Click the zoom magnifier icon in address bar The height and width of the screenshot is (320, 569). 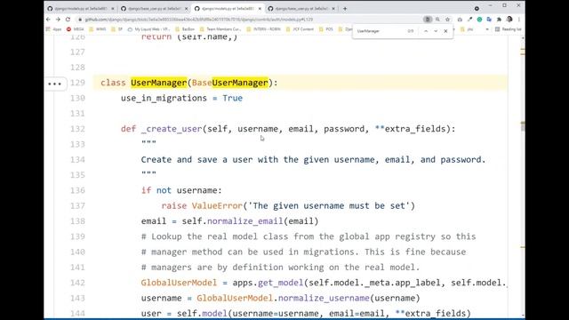click(437, 20)
